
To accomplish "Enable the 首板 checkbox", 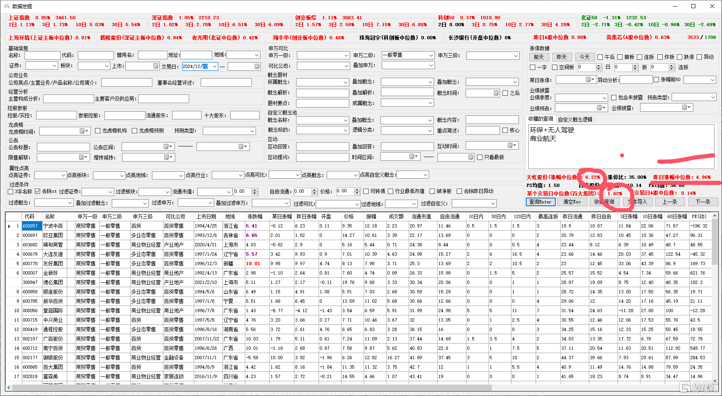I will (620, 57).
